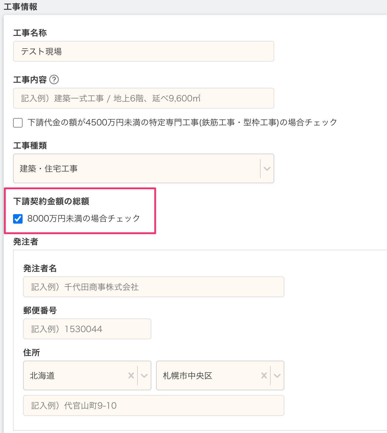Uncheck the 8000万円未満の場合チェック checkbox
Viewport: 387px width, 433px height.
(x=18, y=219)
